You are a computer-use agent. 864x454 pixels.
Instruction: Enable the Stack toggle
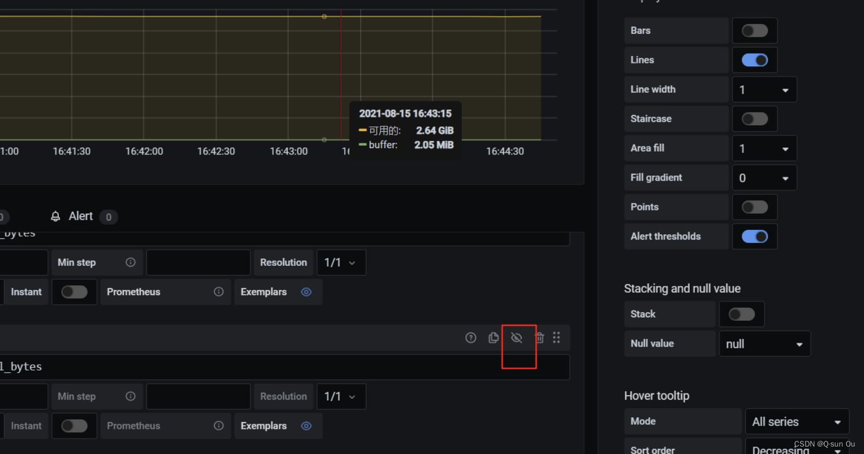pos(742,314)
